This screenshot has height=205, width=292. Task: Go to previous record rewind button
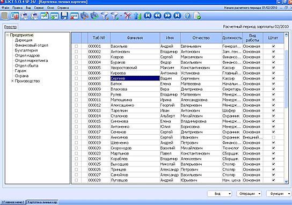pyautogui.click(x=158, y=16)
